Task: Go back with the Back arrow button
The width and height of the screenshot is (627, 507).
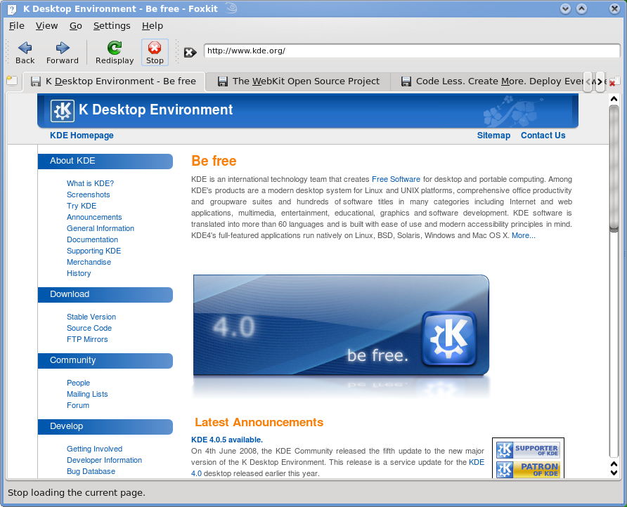Action: point(25,53)
